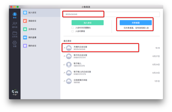Image resolution: width=172 pixels, height=112 pixels.
Task: Click the yellow minimize window button
Action: coord(14,7)
